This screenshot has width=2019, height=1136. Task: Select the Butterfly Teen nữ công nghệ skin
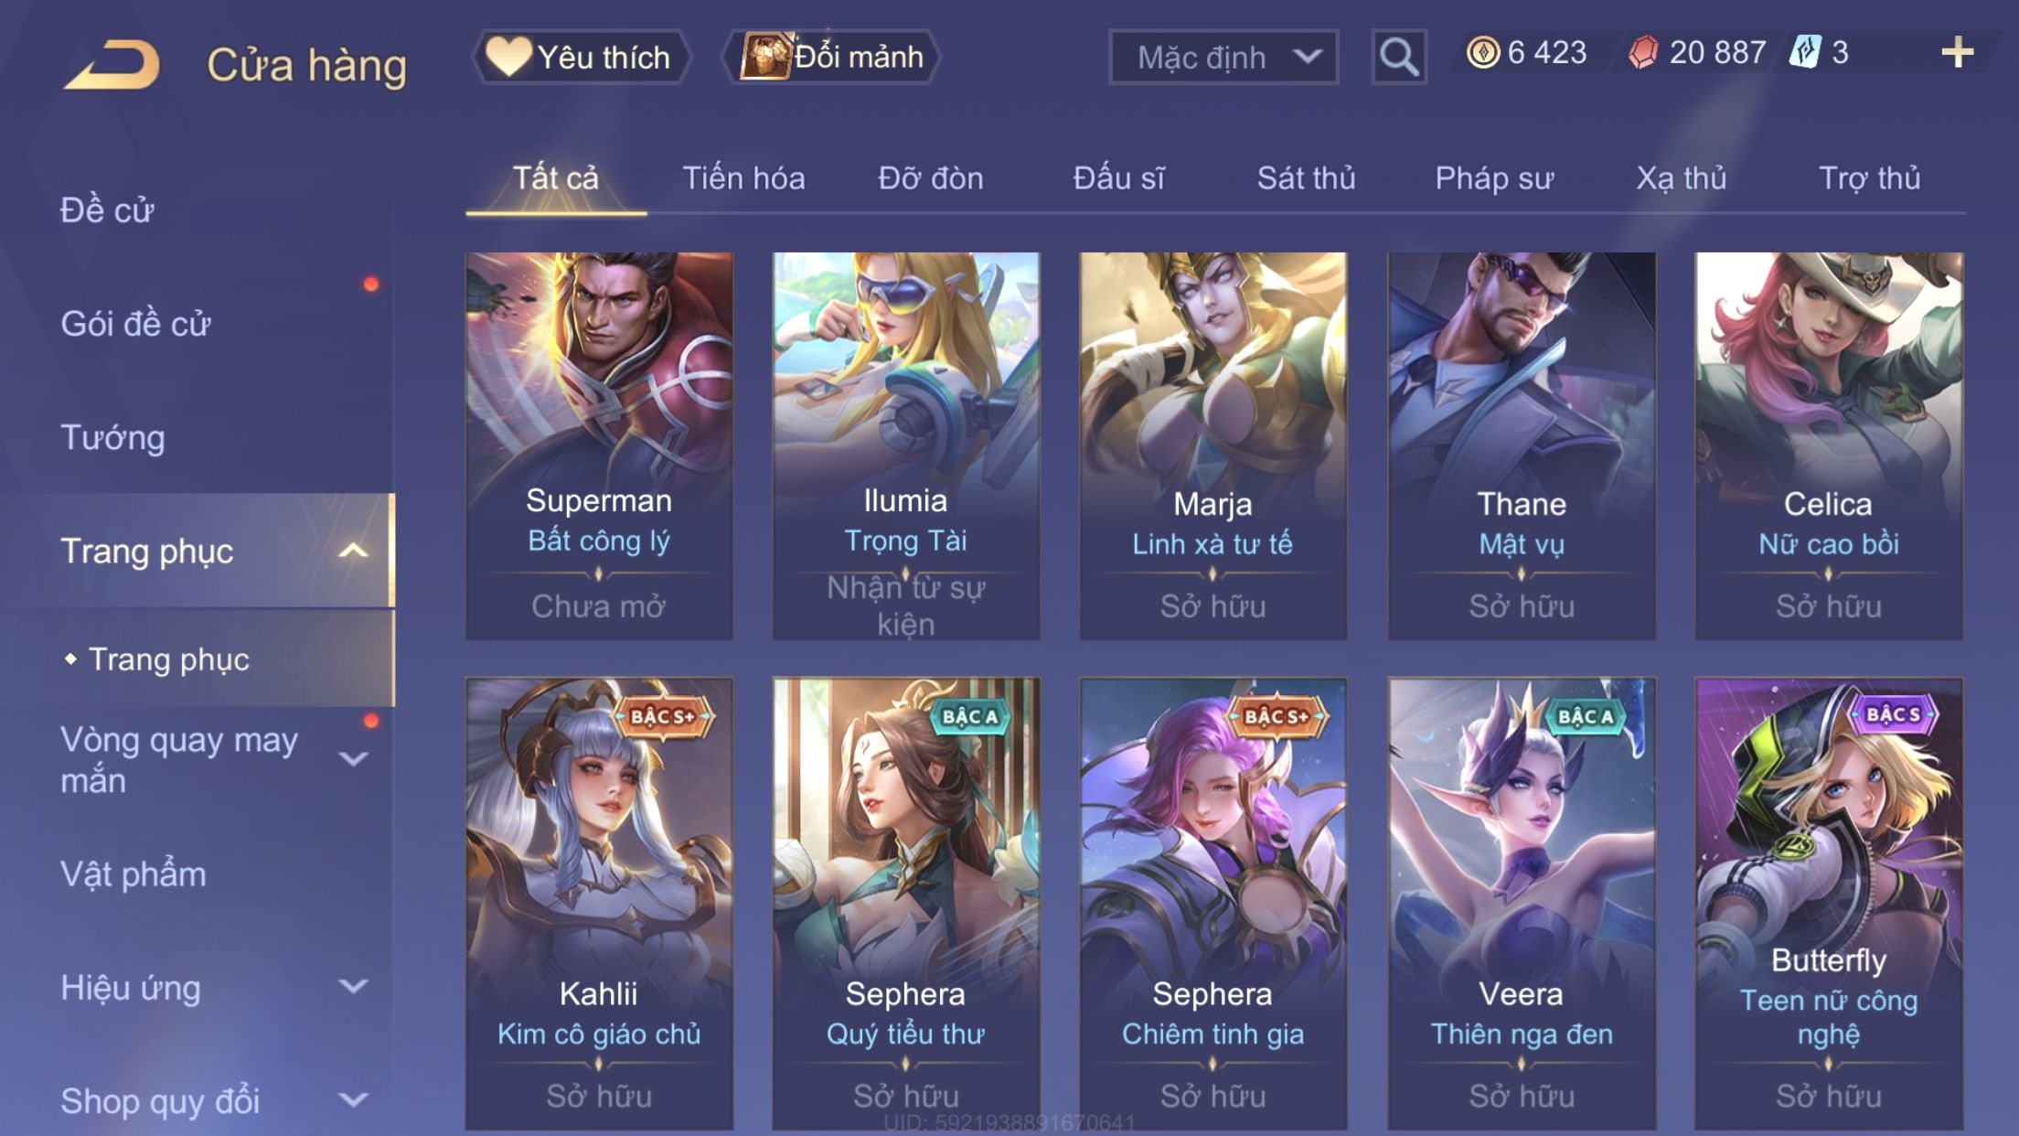coord(1828,904)
